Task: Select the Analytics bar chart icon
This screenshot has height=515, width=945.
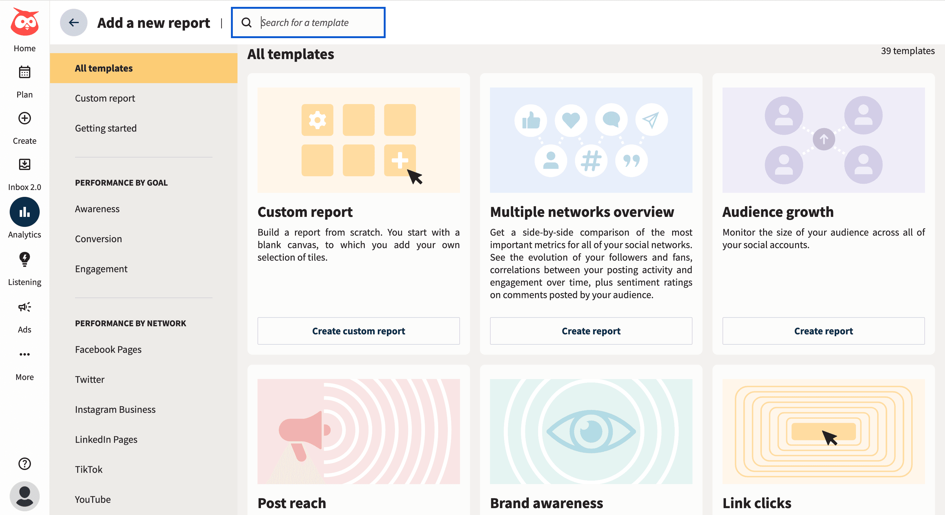Action: (x=25, y=212)
